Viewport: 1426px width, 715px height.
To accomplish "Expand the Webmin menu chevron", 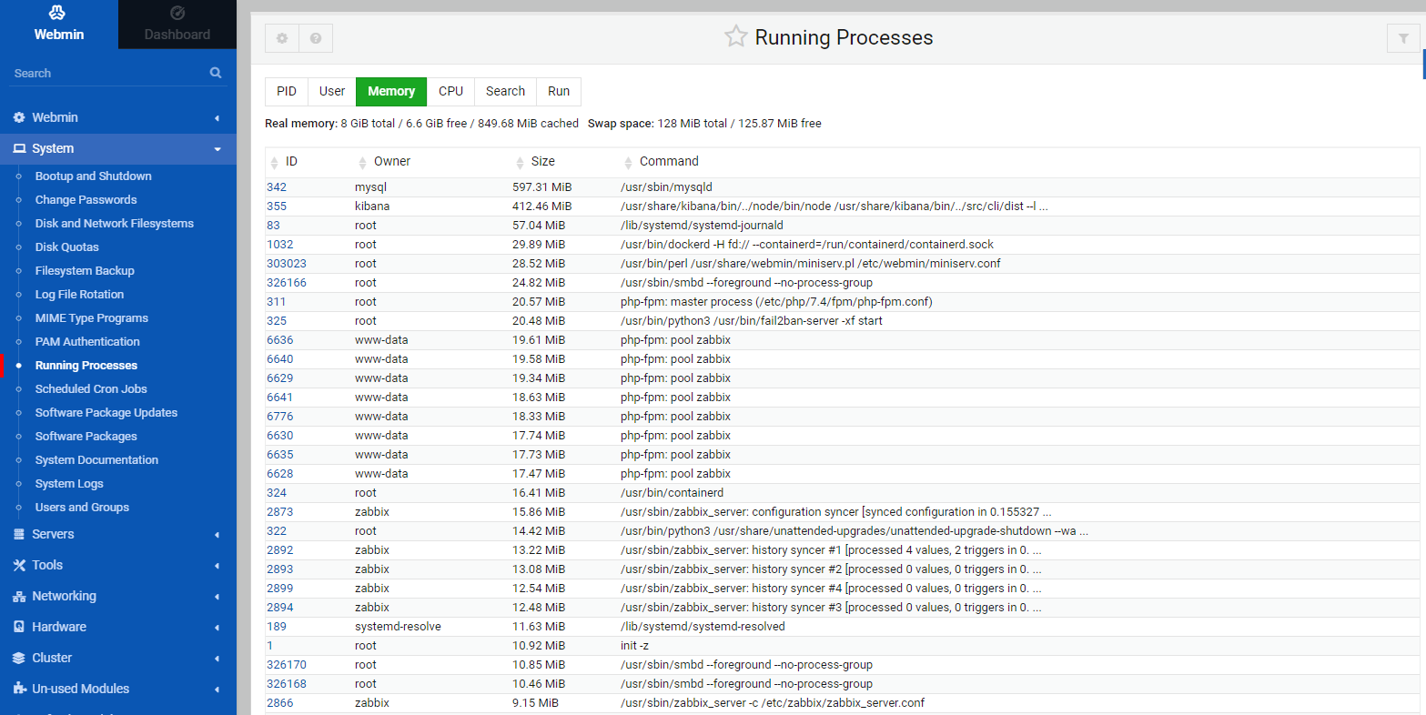I will pyautogui.click(x=217, y=118).
